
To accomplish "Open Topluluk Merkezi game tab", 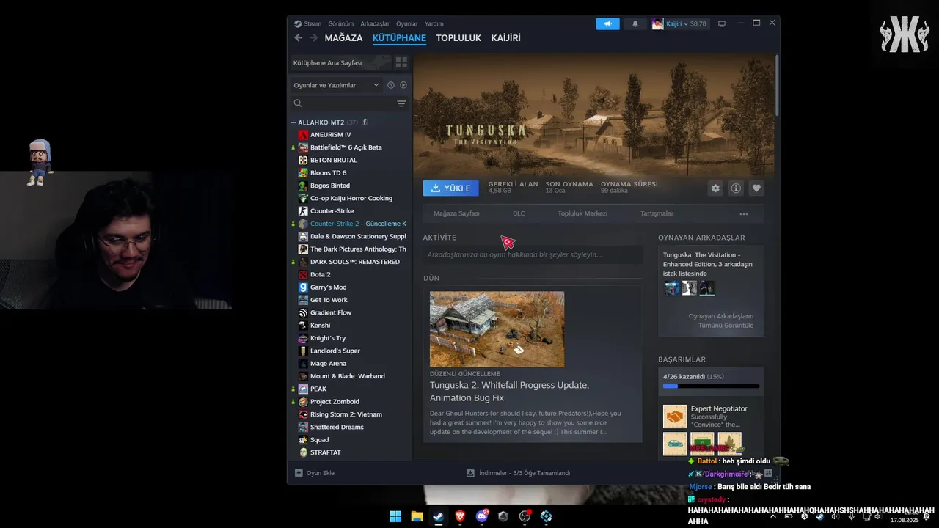I will 583,214.
